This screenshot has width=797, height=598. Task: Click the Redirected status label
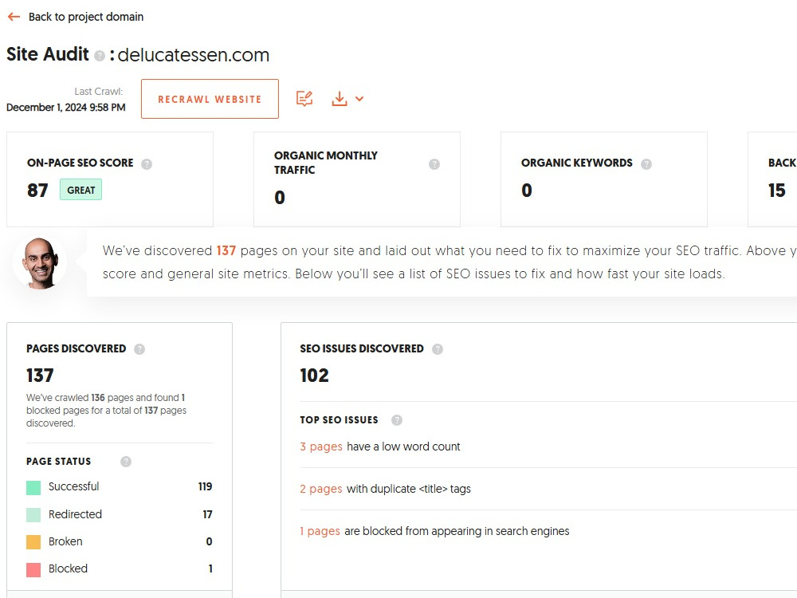coord(75,514)
